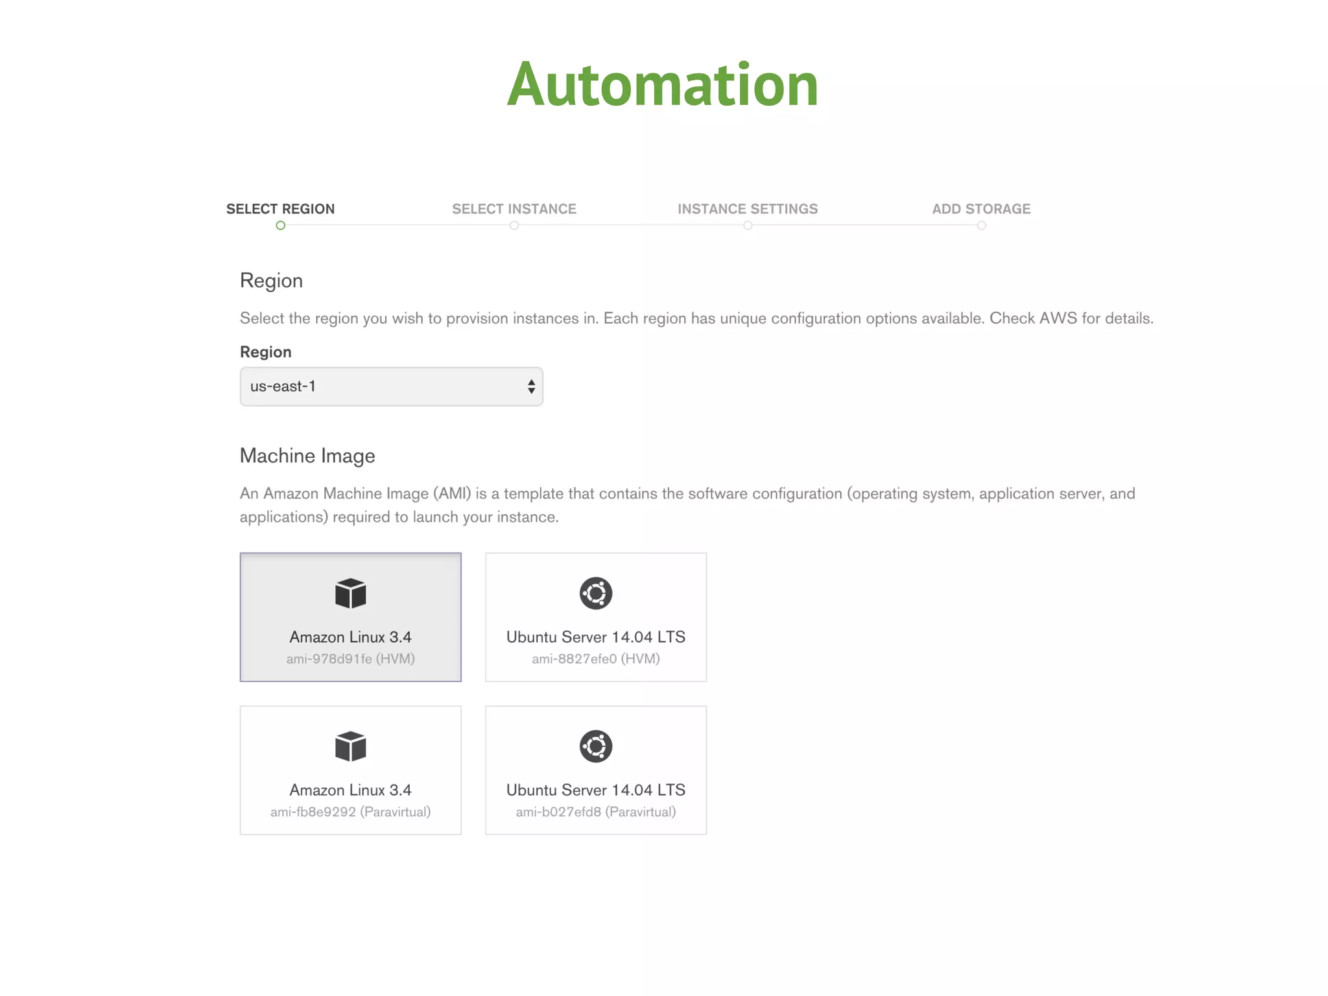The height and width of the screenshot is (996, 1328).
Task: Go to the SELECT INSTANCE step
Action: 514,209
